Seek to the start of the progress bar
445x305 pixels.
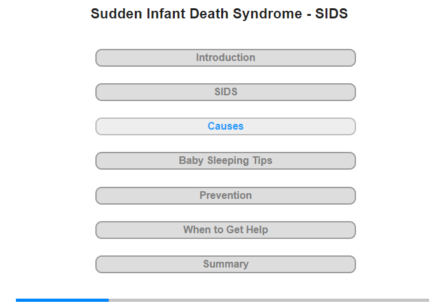pyautogui.click(x=17, y=300)
